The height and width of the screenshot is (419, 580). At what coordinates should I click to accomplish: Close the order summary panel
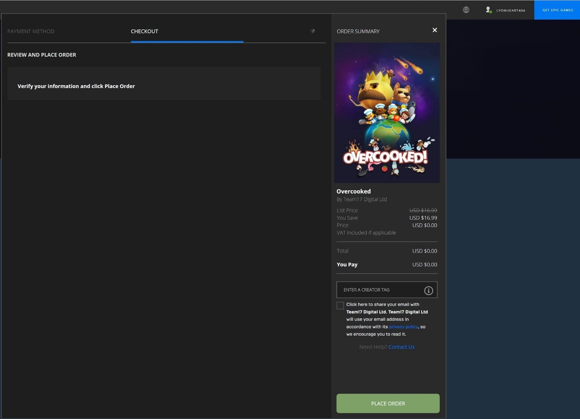tap(435, 30)
